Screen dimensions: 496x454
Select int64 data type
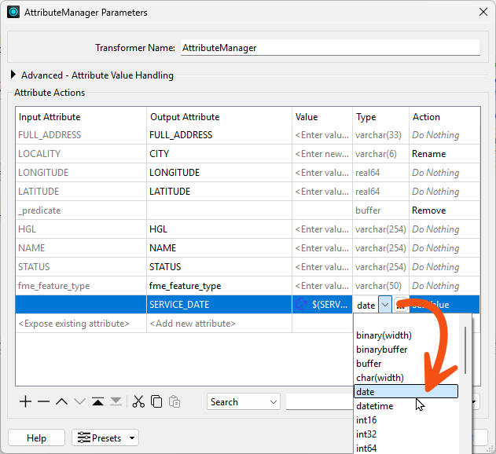click(406, 448)
